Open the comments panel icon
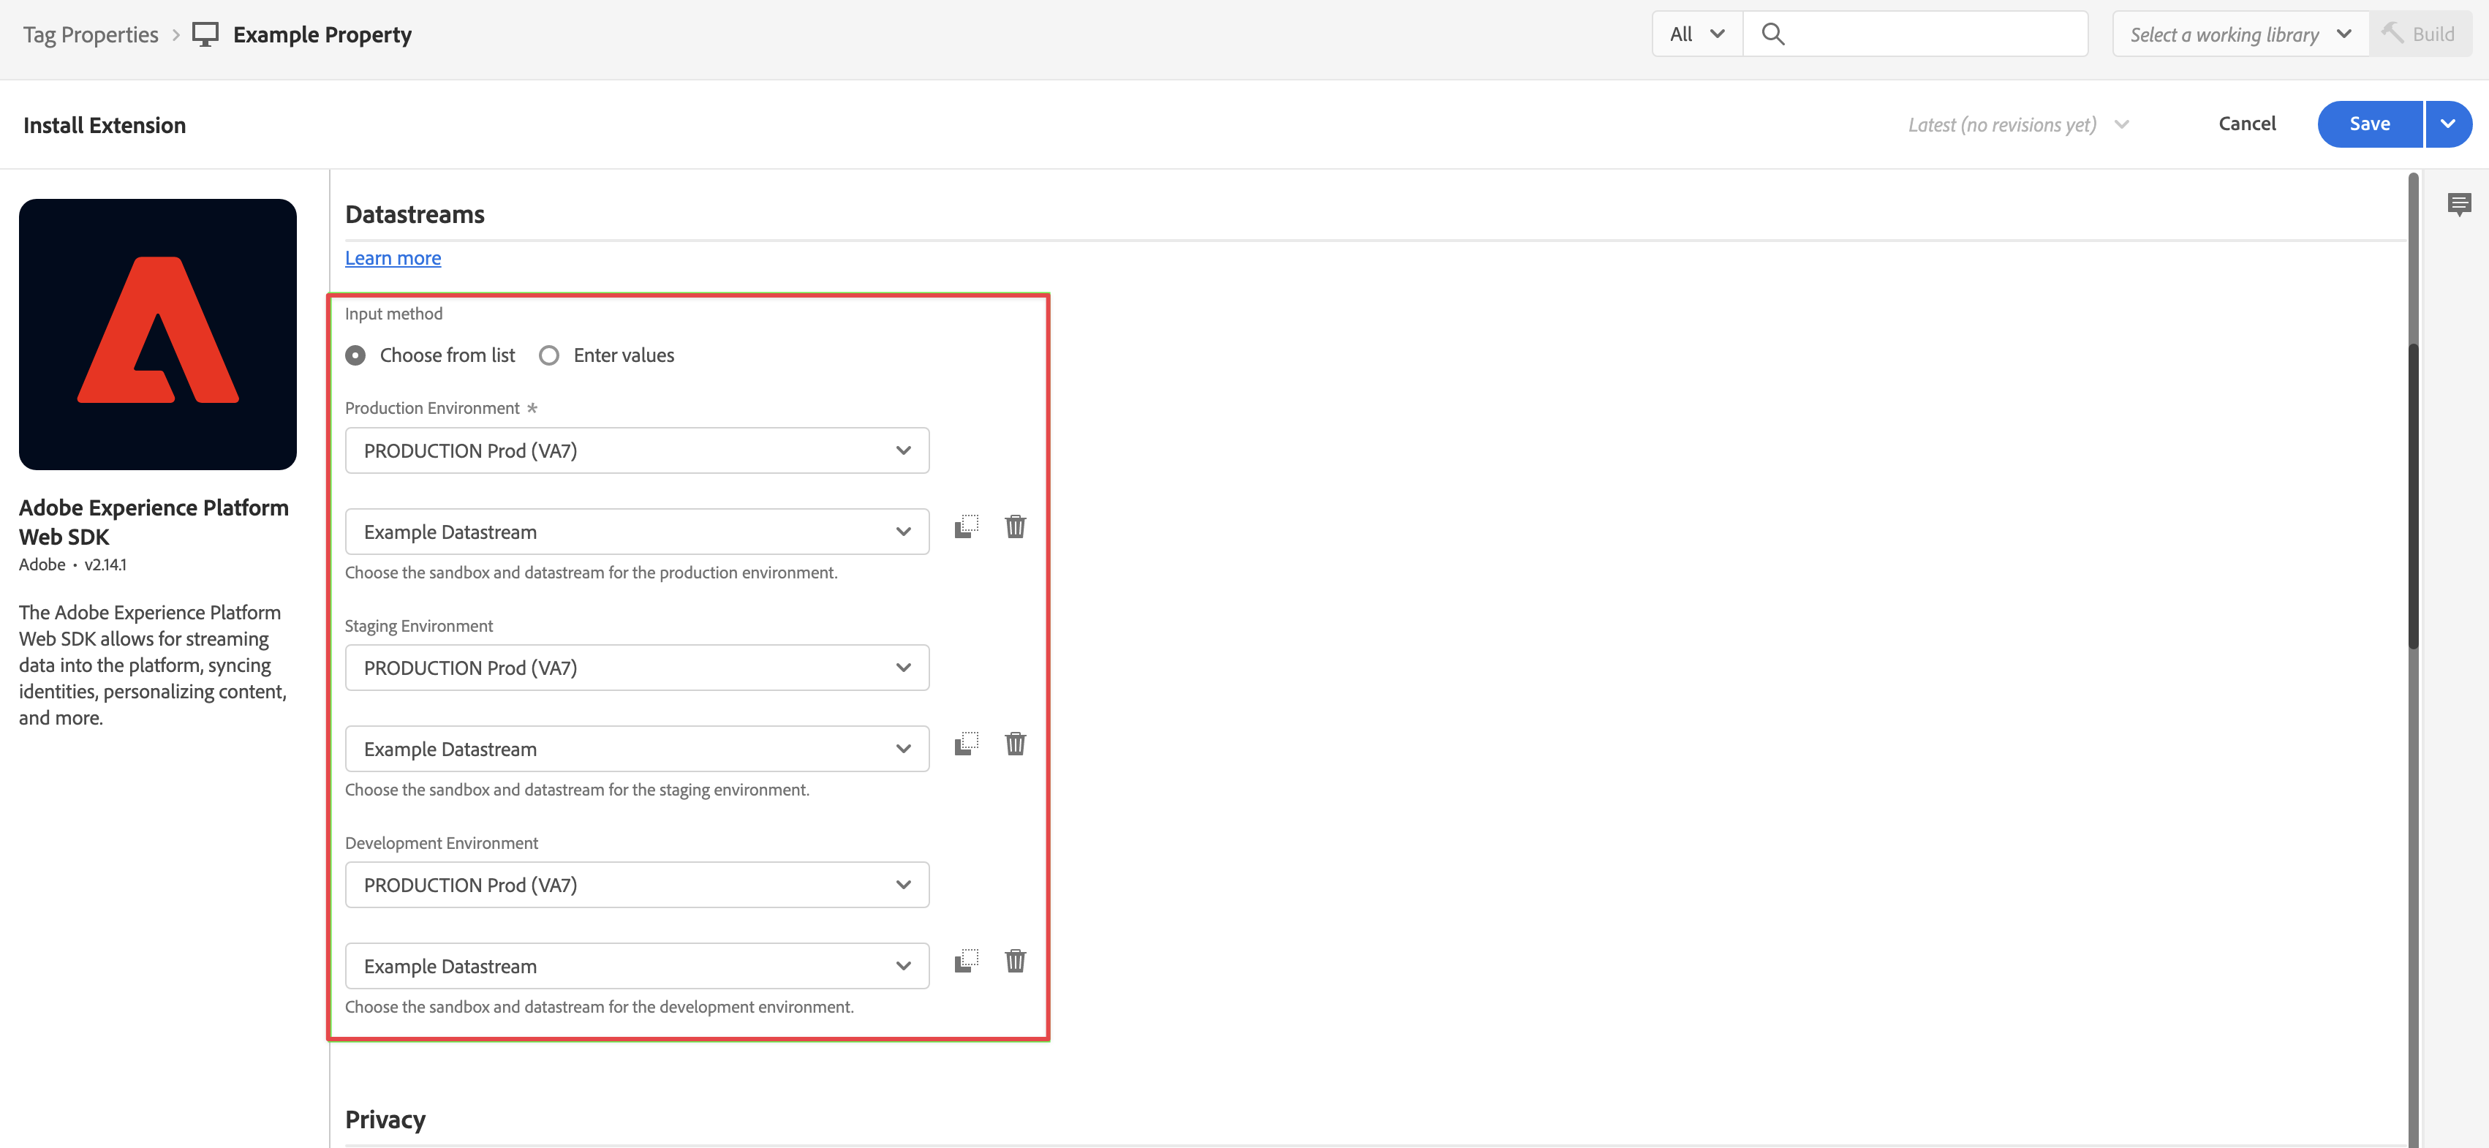The width and height of the screenshot is (2489, 1148). [x=2459, y=204]
